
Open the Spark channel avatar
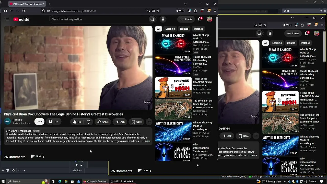click(x=7, y=121)
